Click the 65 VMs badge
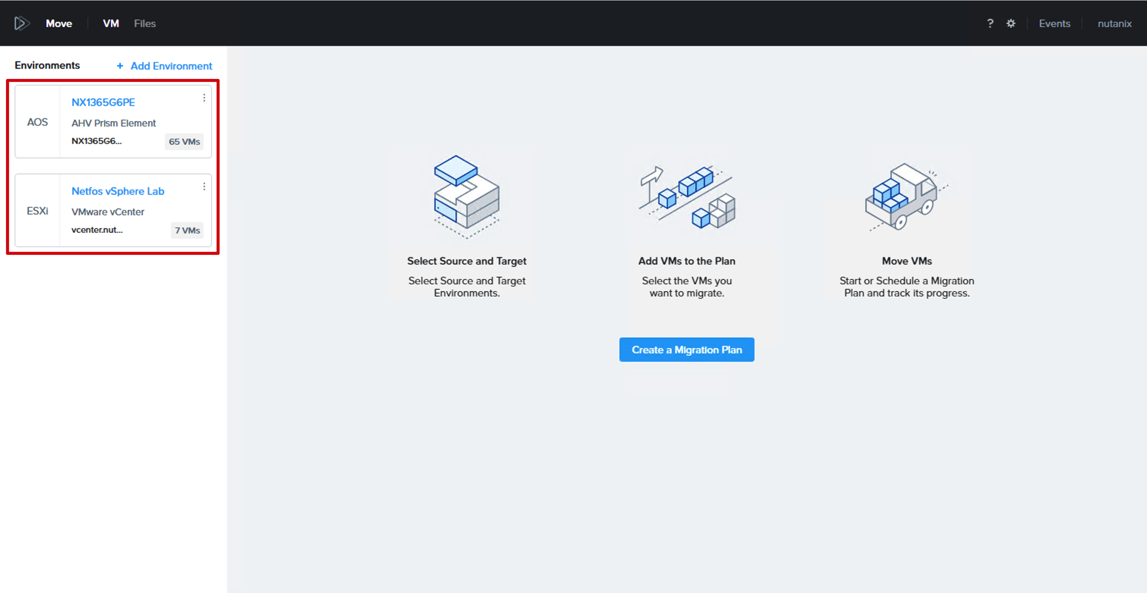 tap(184, 141)
